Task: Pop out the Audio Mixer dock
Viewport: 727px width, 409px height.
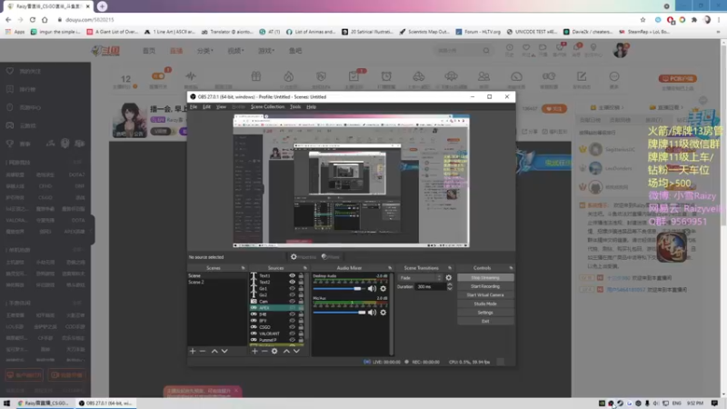Action: click(x=390, y=268)
